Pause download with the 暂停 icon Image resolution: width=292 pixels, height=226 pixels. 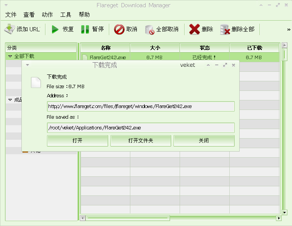85,29
